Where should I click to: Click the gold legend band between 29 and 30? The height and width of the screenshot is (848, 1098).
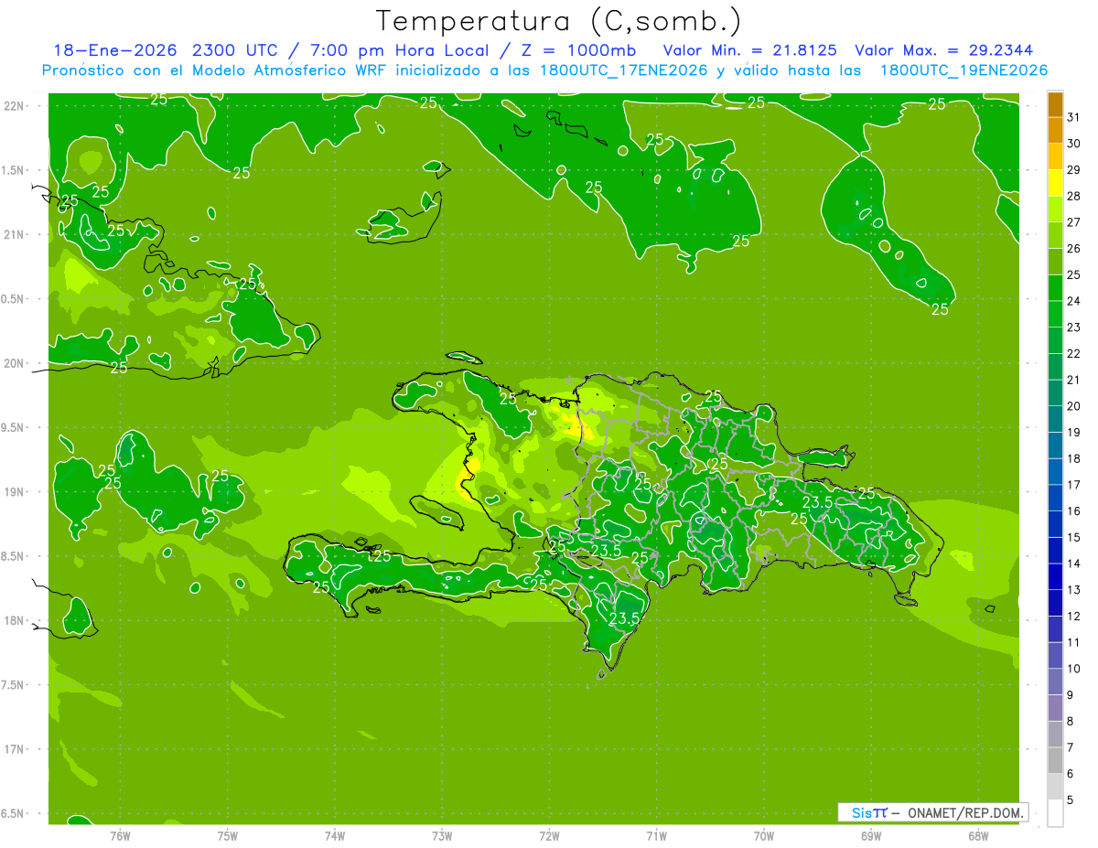(1055, 156)
